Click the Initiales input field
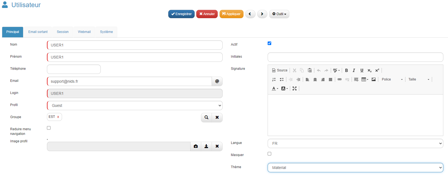Screen dimensions: 448x175 click(x=355, y=57)
